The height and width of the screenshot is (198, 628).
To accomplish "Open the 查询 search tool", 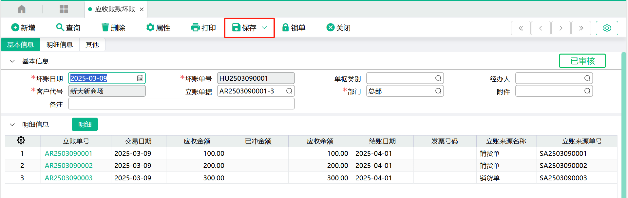I will [68, 28].
